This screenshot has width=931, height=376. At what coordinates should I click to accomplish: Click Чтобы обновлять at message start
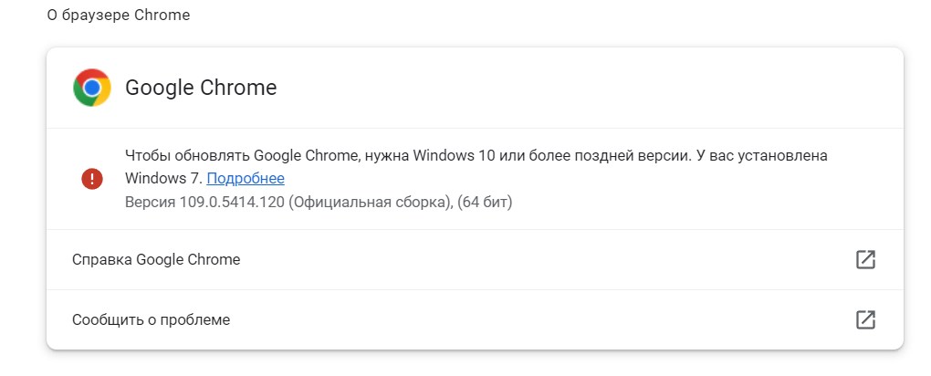[x=186, y=155]
